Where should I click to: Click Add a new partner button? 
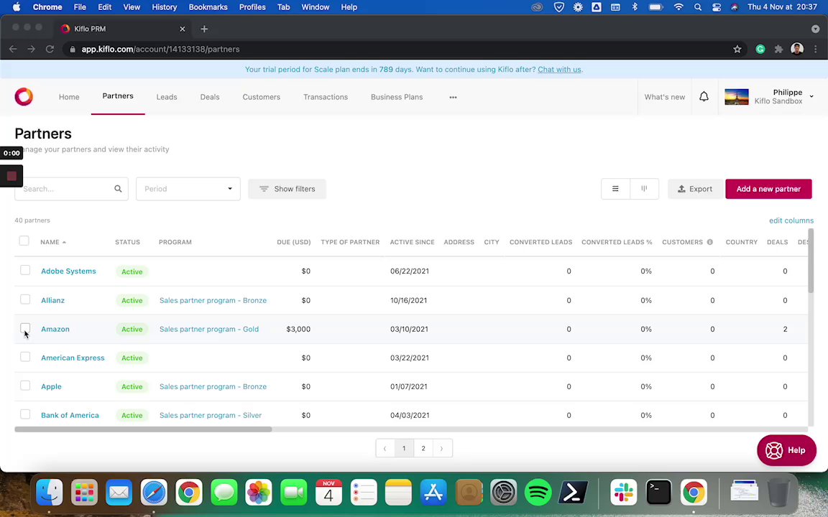pos(768,189)
